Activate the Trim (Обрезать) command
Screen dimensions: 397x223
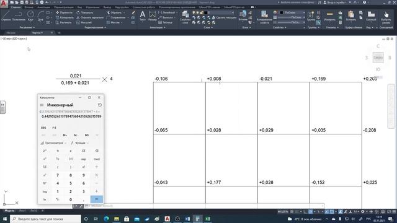[114, 12]
